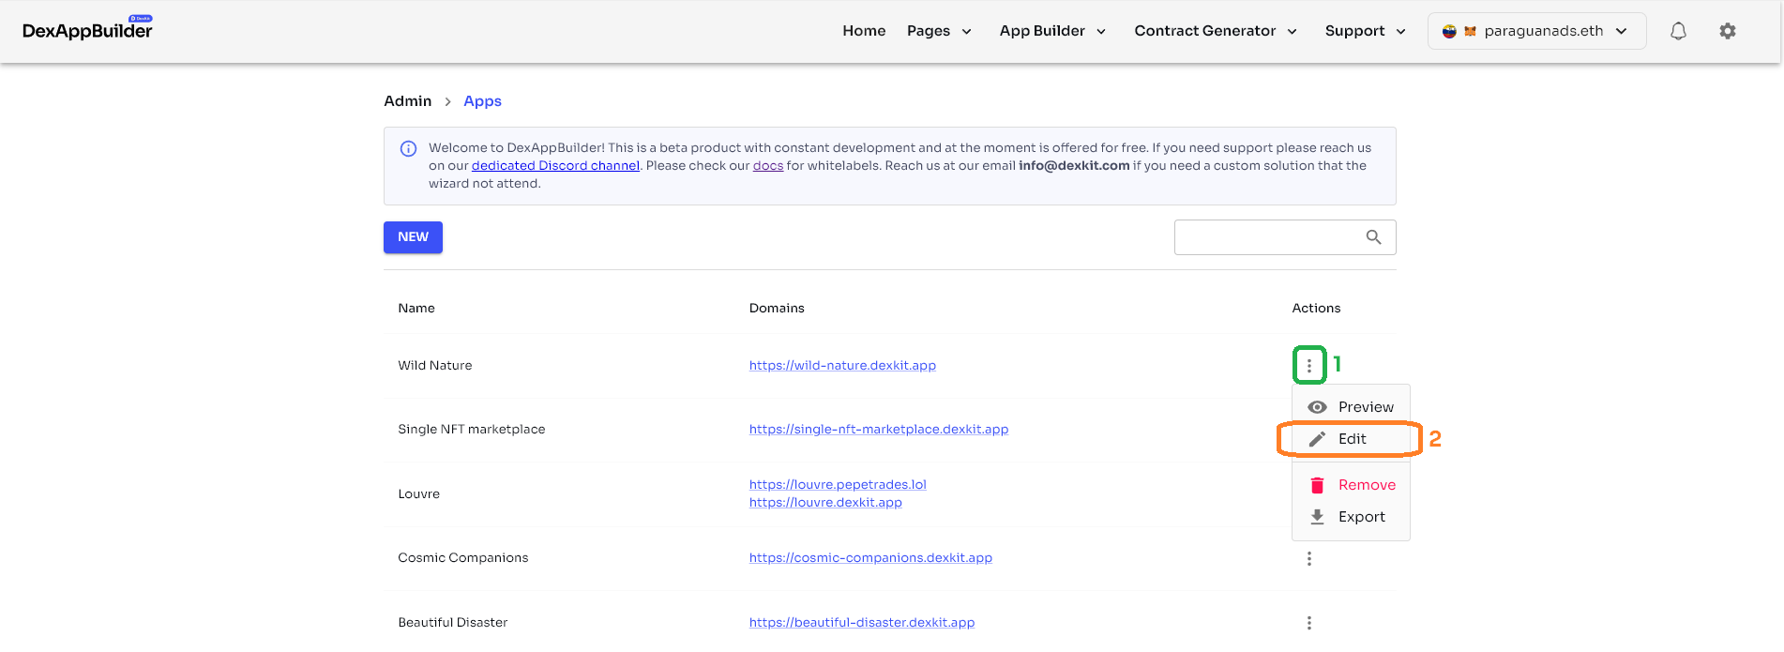
Task: Open the Contract Generator dropdown
Action: click(x=1216, y=31)
